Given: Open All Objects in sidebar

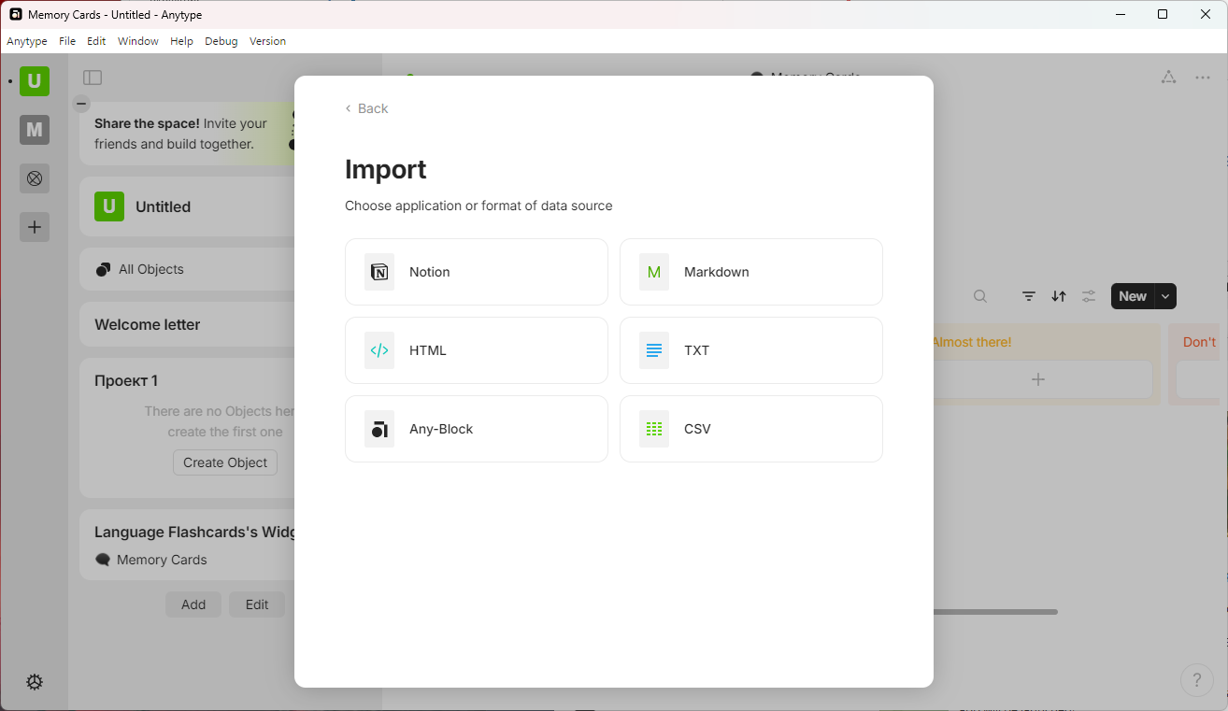Looking at the screenshot, I should point(187,269).
